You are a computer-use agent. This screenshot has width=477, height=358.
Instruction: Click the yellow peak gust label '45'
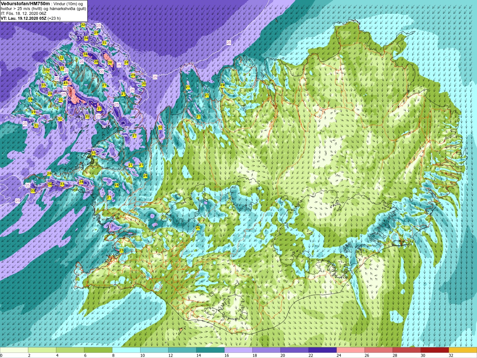pyautogui.click(x=66, y=83)
